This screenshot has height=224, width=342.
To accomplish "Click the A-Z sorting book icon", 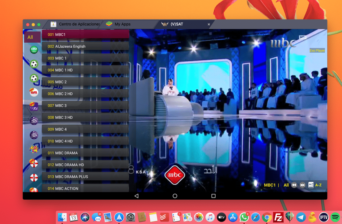I will (311, 185).
